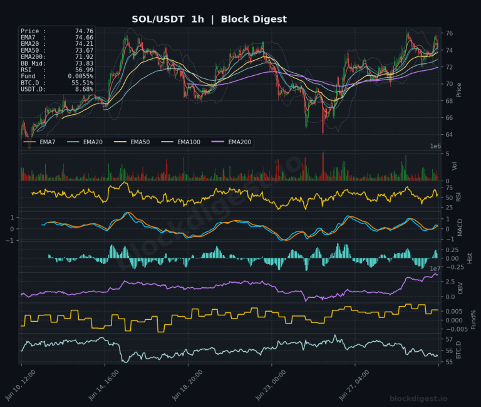Click the 'Vol' panel axis label
The height and width of the screenshot is (407, 481).
tap(455, 166)
